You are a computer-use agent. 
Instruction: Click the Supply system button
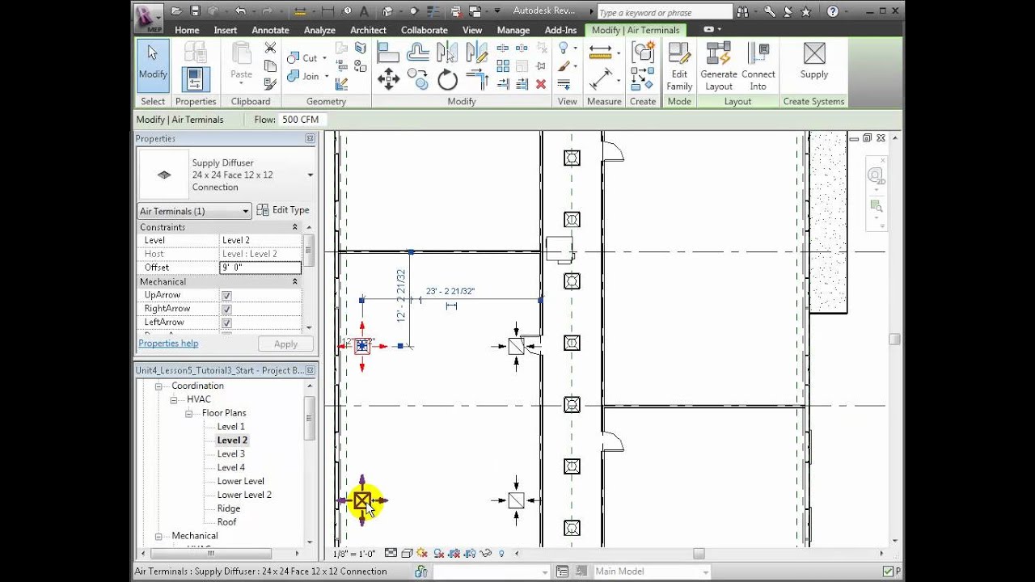[x=814, y=61]
